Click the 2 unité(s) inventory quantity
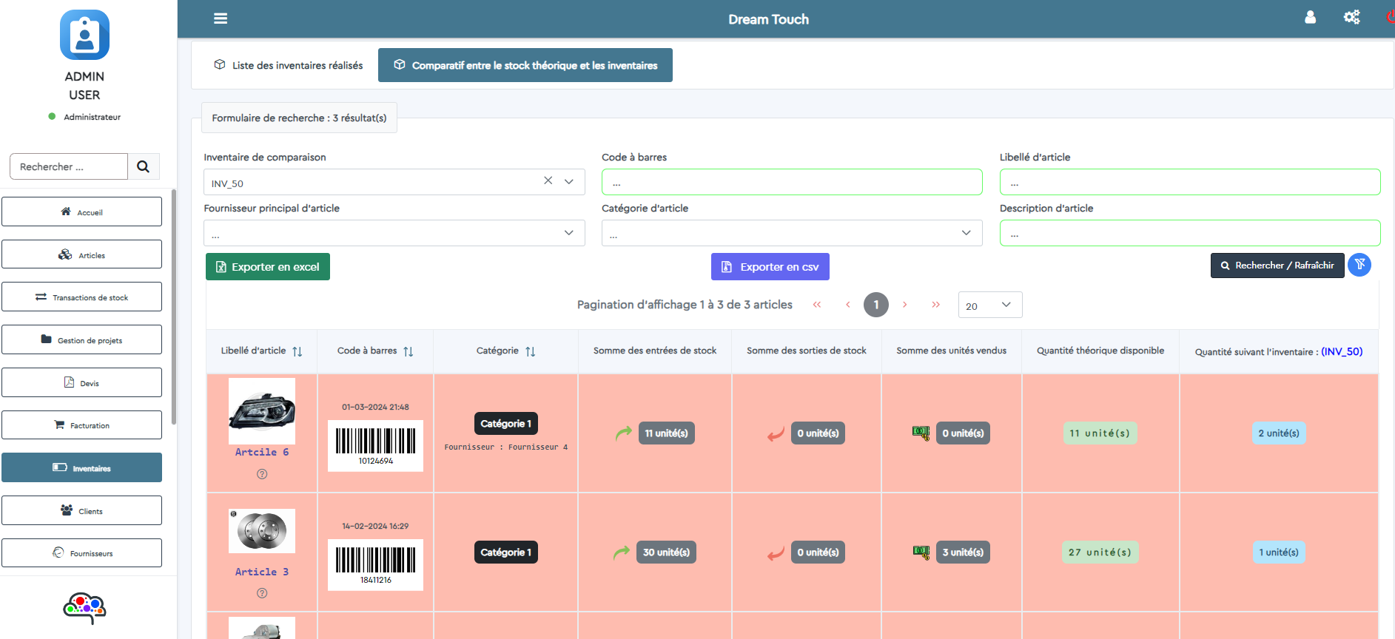The image size is (1395, 639). point(1279,433)
